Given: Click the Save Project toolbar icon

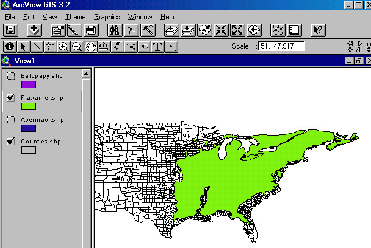Looking at the screenshot, I should pyautogui.click(x=10, y=30).
